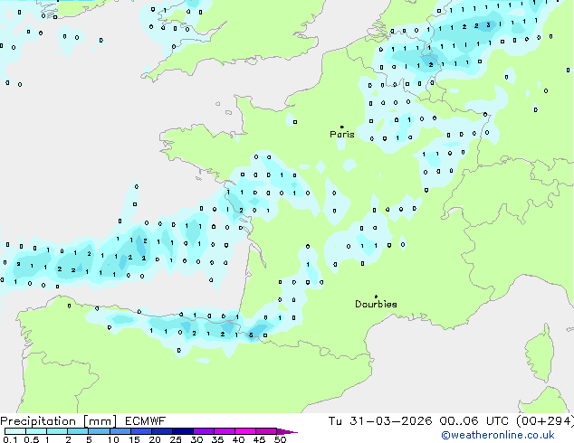This screenshot has height=443, width=574.
Task: Click the '0.1' legend value label
Action: click(x=10, y=439)
